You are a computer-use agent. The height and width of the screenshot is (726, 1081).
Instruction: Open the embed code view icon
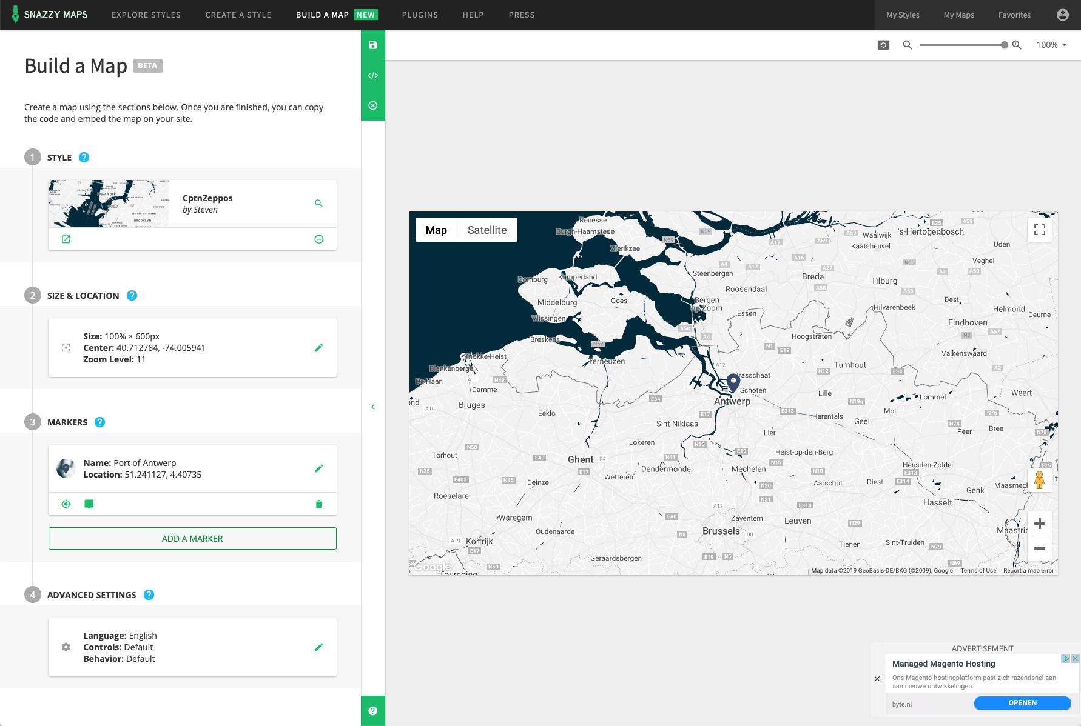[x=373, y=75]
